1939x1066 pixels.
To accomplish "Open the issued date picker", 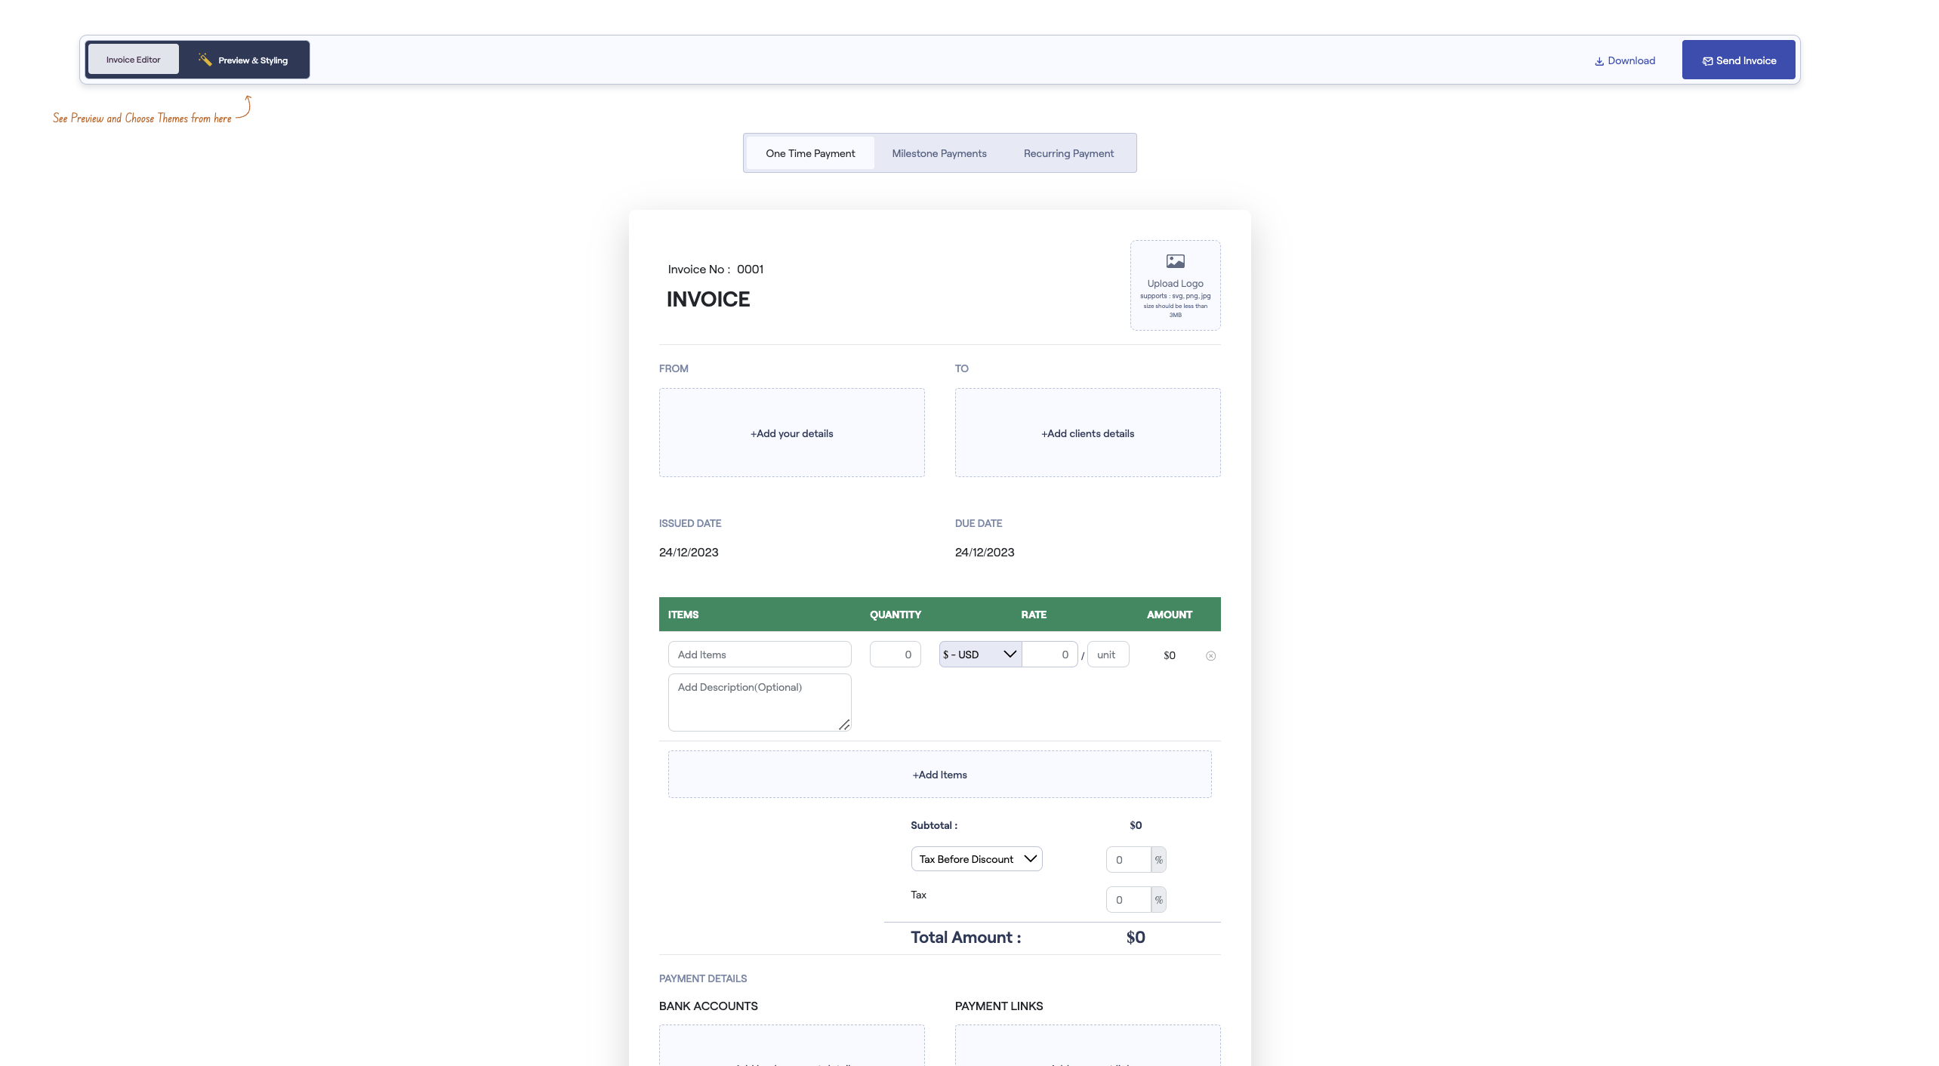I will click(x=688, y=552).
